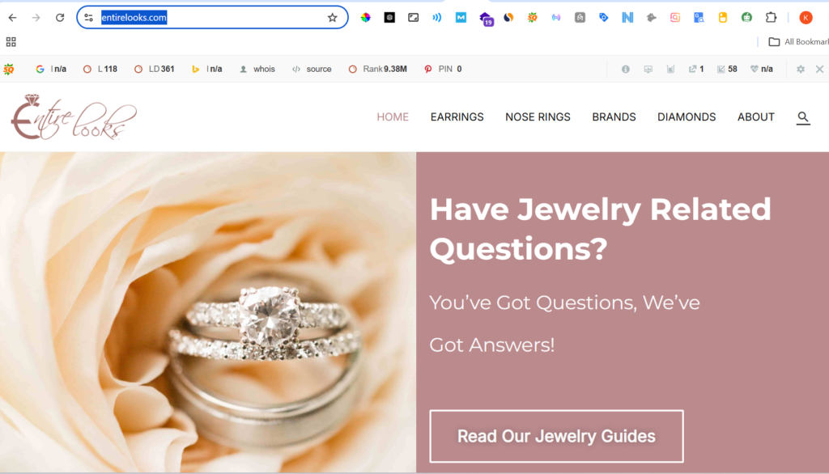Bookmark this page using the star icon
Image resolution: width=829 pixels, height=474 pixels.
[x=332, y=18]
